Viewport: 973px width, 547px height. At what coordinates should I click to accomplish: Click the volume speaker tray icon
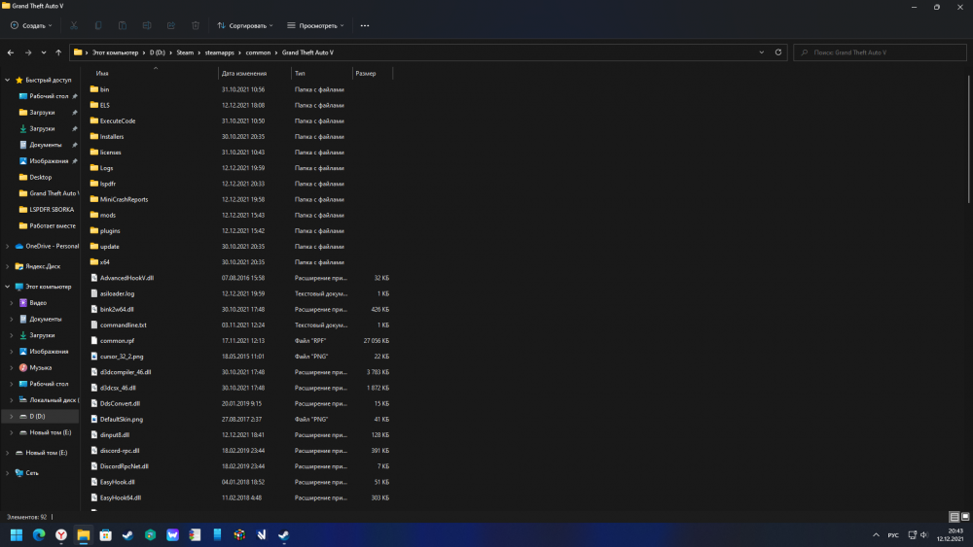pyautogui.click(x=923, y=534)
